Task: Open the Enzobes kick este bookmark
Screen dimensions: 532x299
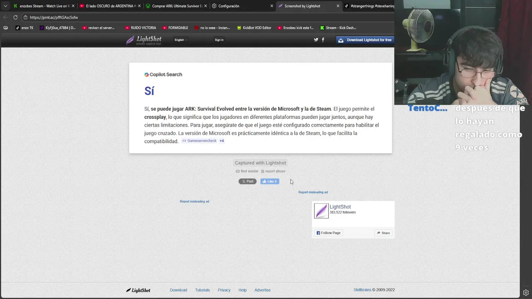Action: tap(295, 28)
